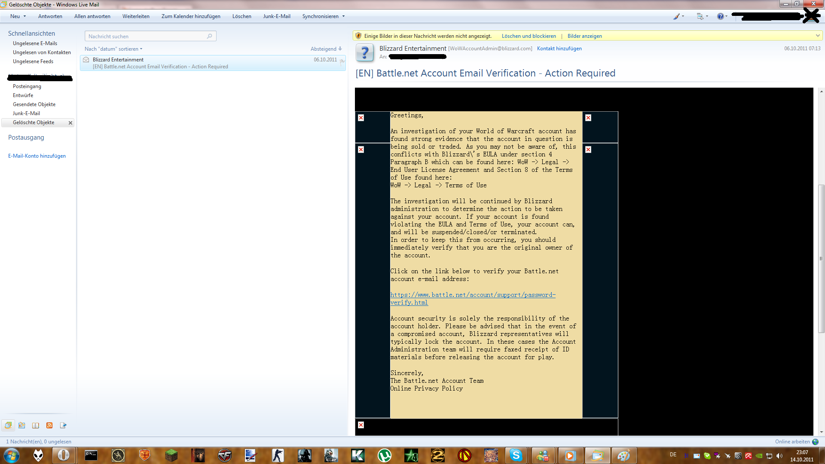
Task: Click the message pane vertical scrollbar
Action: pos(821,258)
